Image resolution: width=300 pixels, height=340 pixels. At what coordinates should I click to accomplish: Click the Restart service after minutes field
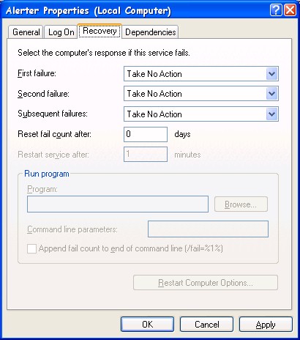[x=146, y=154]
